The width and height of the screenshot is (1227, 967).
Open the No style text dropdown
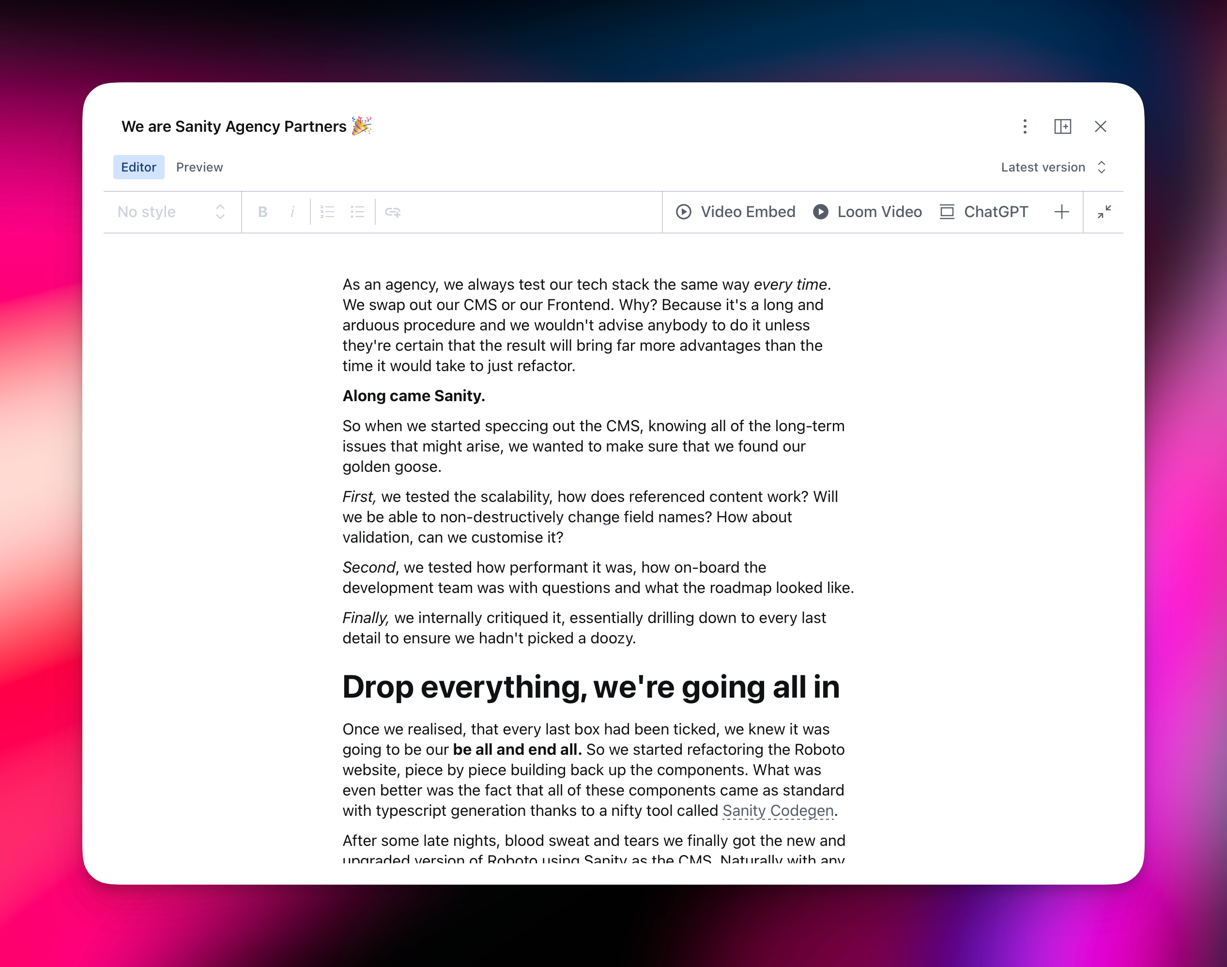(x=171, y=212)
